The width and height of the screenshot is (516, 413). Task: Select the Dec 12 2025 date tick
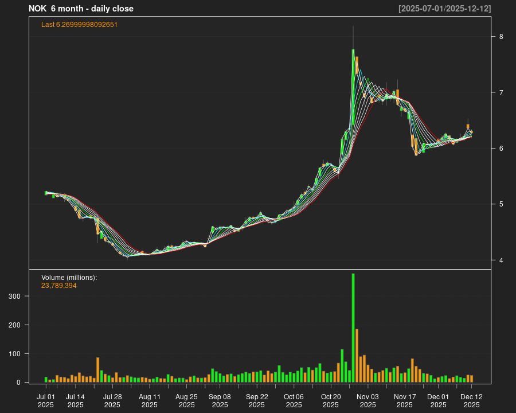tap(471, 400)
